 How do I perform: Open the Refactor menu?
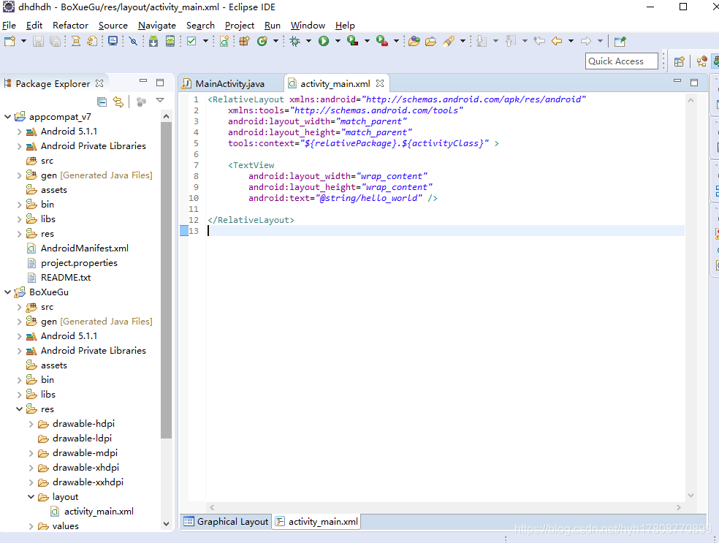click(x=70, y=26)
